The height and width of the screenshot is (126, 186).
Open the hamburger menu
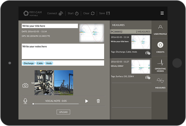162,13
